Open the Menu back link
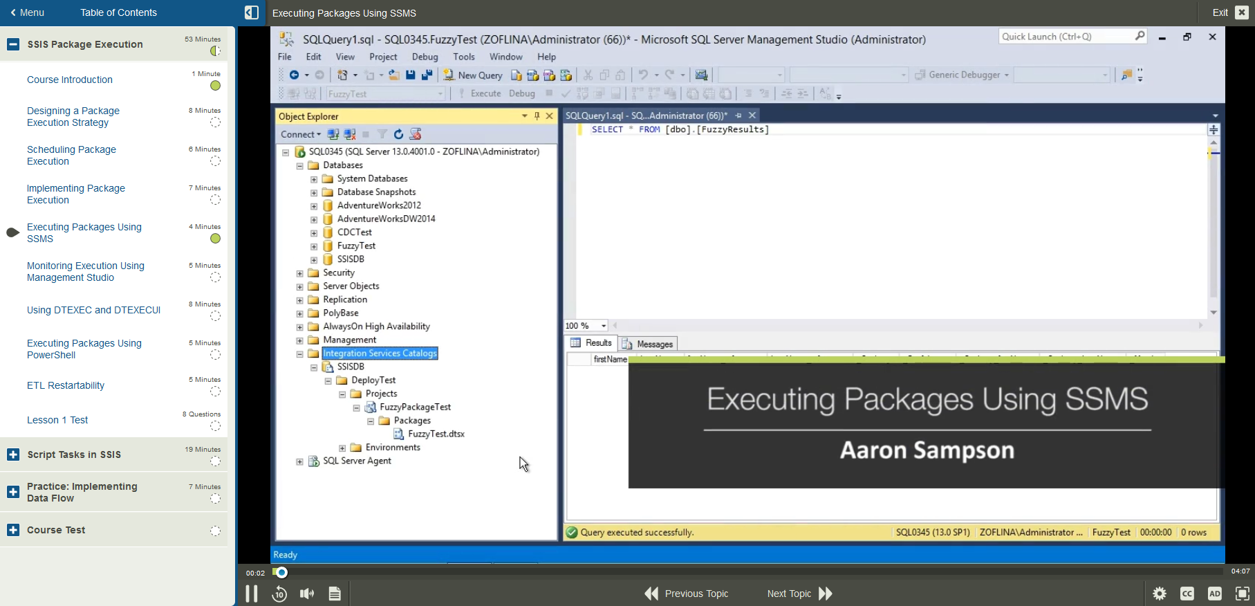Screen dimensions: 1255x606 tap(28, 12)
